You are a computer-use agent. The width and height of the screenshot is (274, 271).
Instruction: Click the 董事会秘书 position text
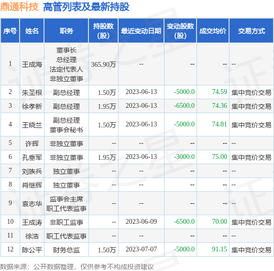click(66, 130)
